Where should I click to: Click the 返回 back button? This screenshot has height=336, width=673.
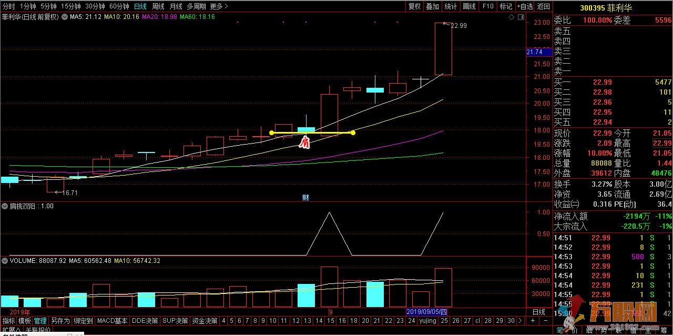coord(544,6)
